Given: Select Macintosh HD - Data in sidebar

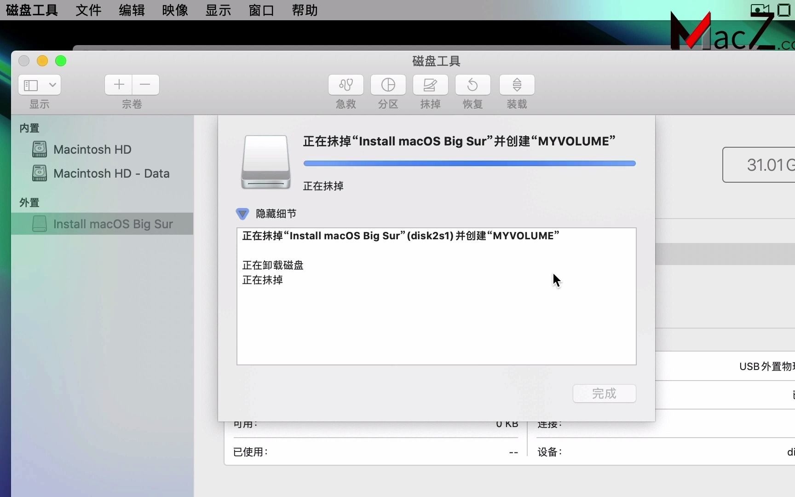Looking at the screenshot, I should (111, 173).
